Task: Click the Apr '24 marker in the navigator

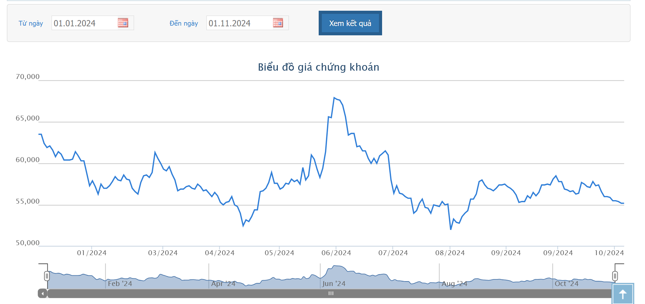Action: (223, 284)
